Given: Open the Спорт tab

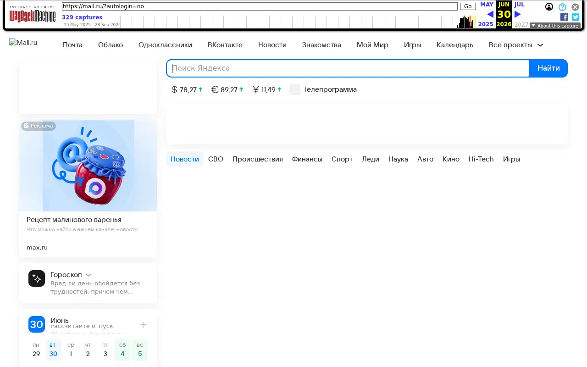Looking at the screenshot, I should (342, 159).
